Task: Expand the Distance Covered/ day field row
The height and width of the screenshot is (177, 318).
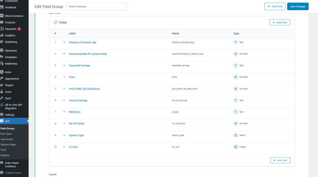Action: coord(64,42)
